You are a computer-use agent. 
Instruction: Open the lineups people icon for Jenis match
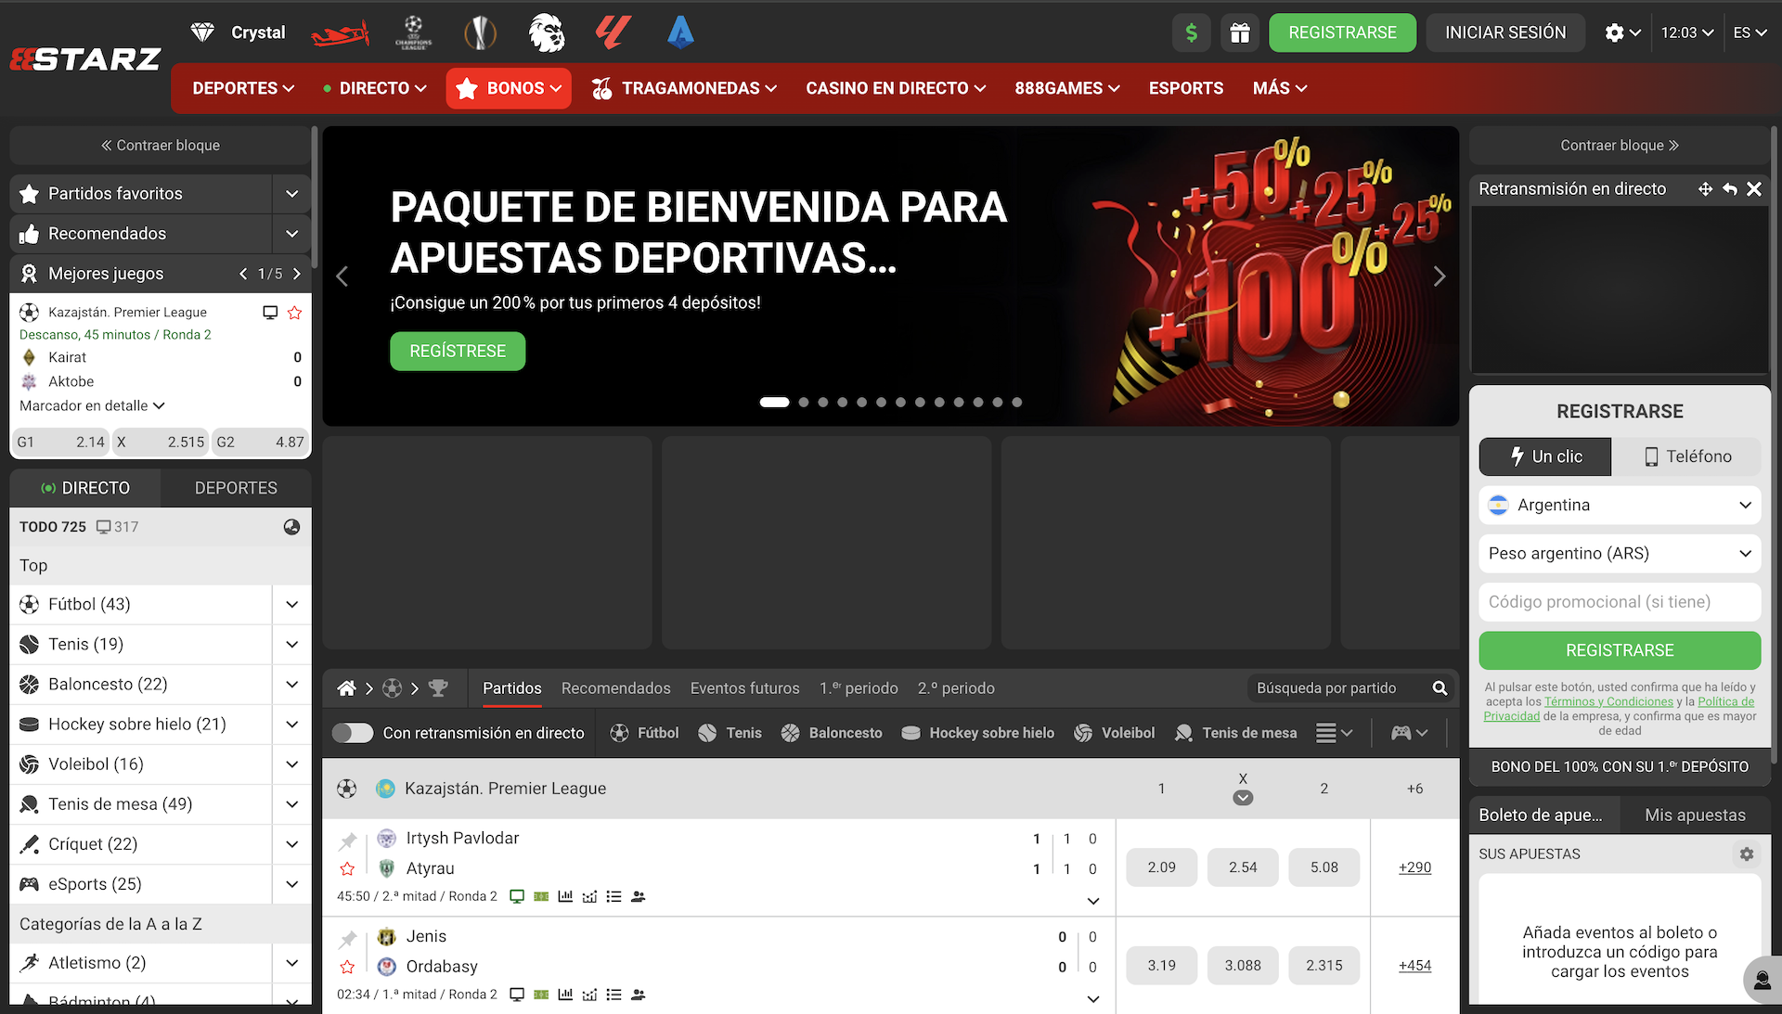coord(638,994)
